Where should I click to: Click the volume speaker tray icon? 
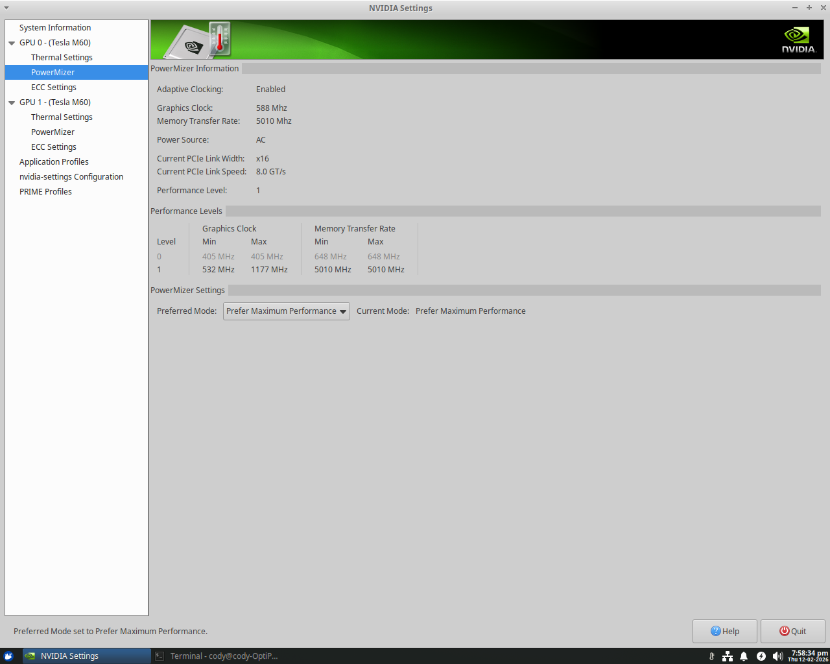(x=777, y=656)
